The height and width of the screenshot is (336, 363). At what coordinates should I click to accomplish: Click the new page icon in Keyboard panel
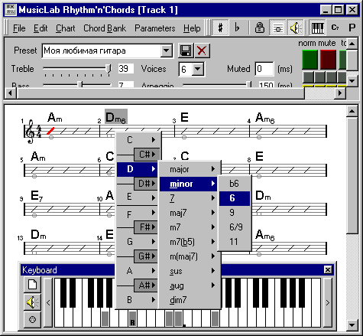[x=32, y=285]
